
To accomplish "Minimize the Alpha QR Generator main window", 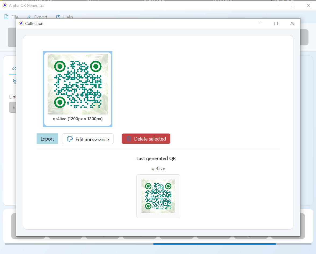I will [x=277, y=5].
